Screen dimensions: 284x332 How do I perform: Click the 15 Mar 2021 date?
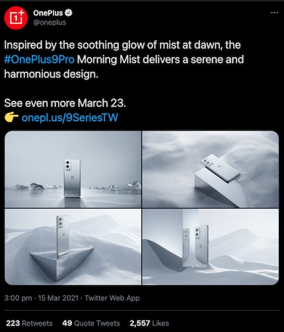pyautogui.click(x=58, y=298)
